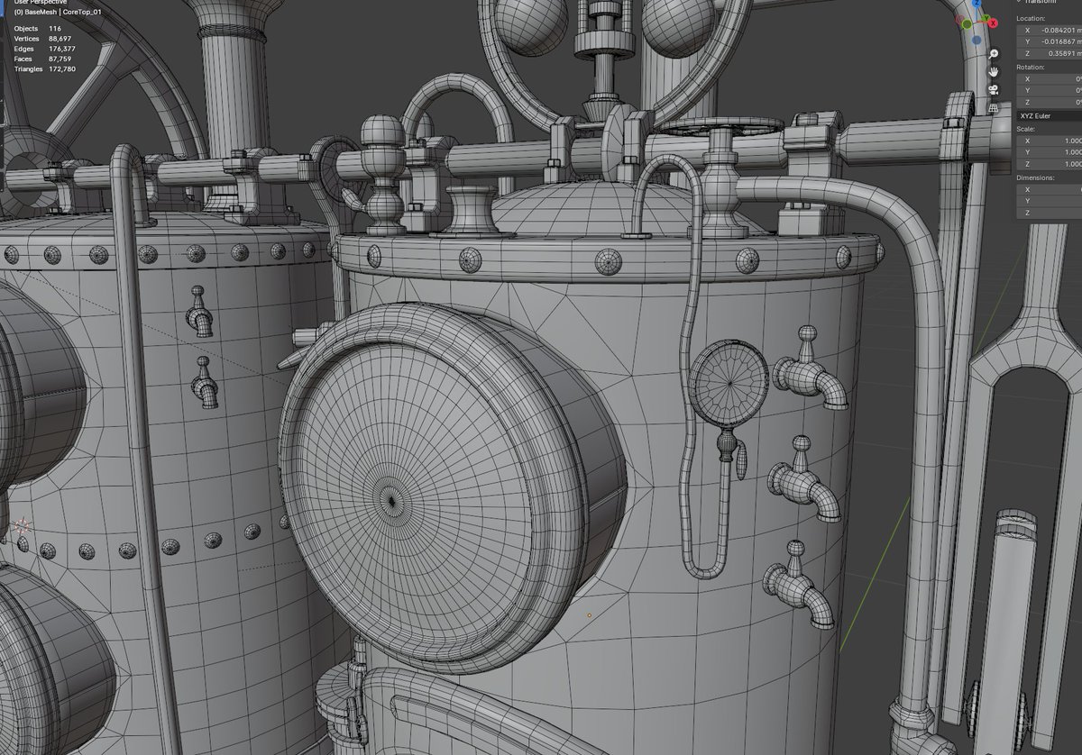Click the unlabeled bright green gizmo circle
Screen dimensions: 1082x755
pyautogui.click(x=967, y=24)
